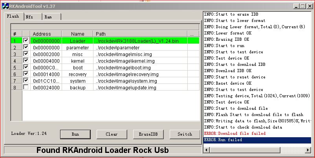The height and width of the screenshot is (158, 315).
Task: Select the 'ERROR:Run failed' log line
Action: [x=257, y=140]
